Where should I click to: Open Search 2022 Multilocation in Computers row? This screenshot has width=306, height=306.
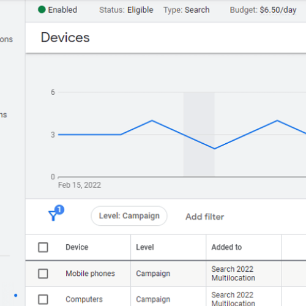click(233, 299)
